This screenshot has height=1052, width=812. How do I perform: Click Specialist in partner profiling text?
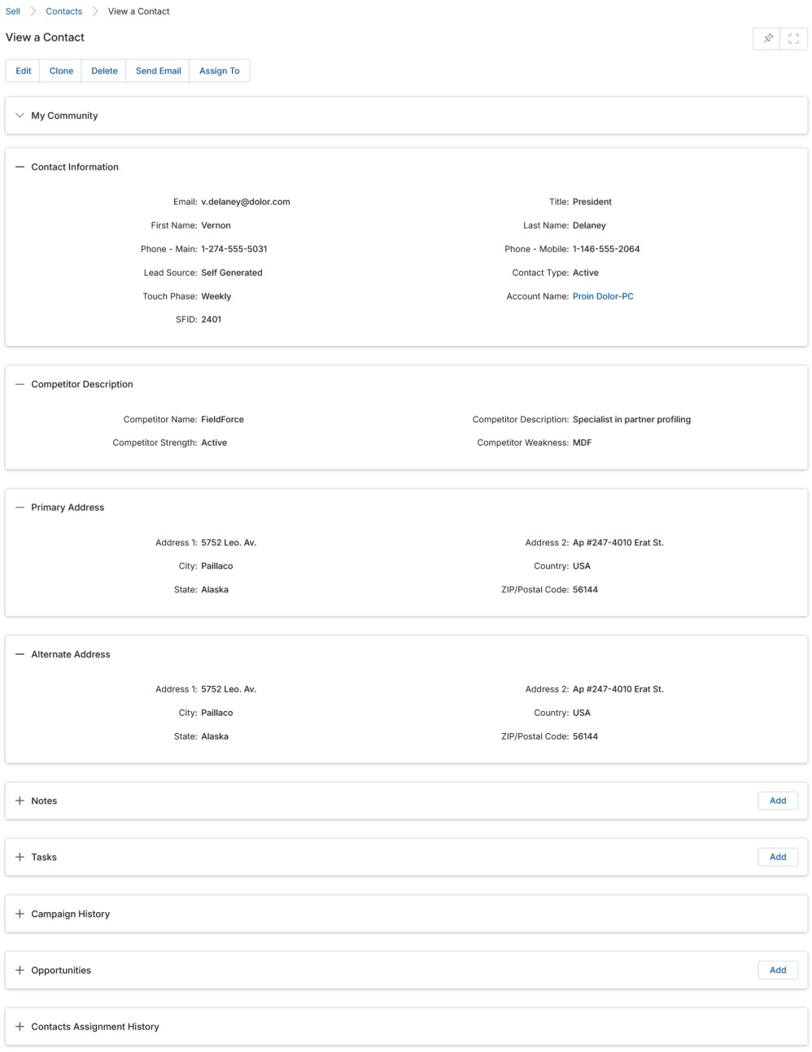pos(631,420)
